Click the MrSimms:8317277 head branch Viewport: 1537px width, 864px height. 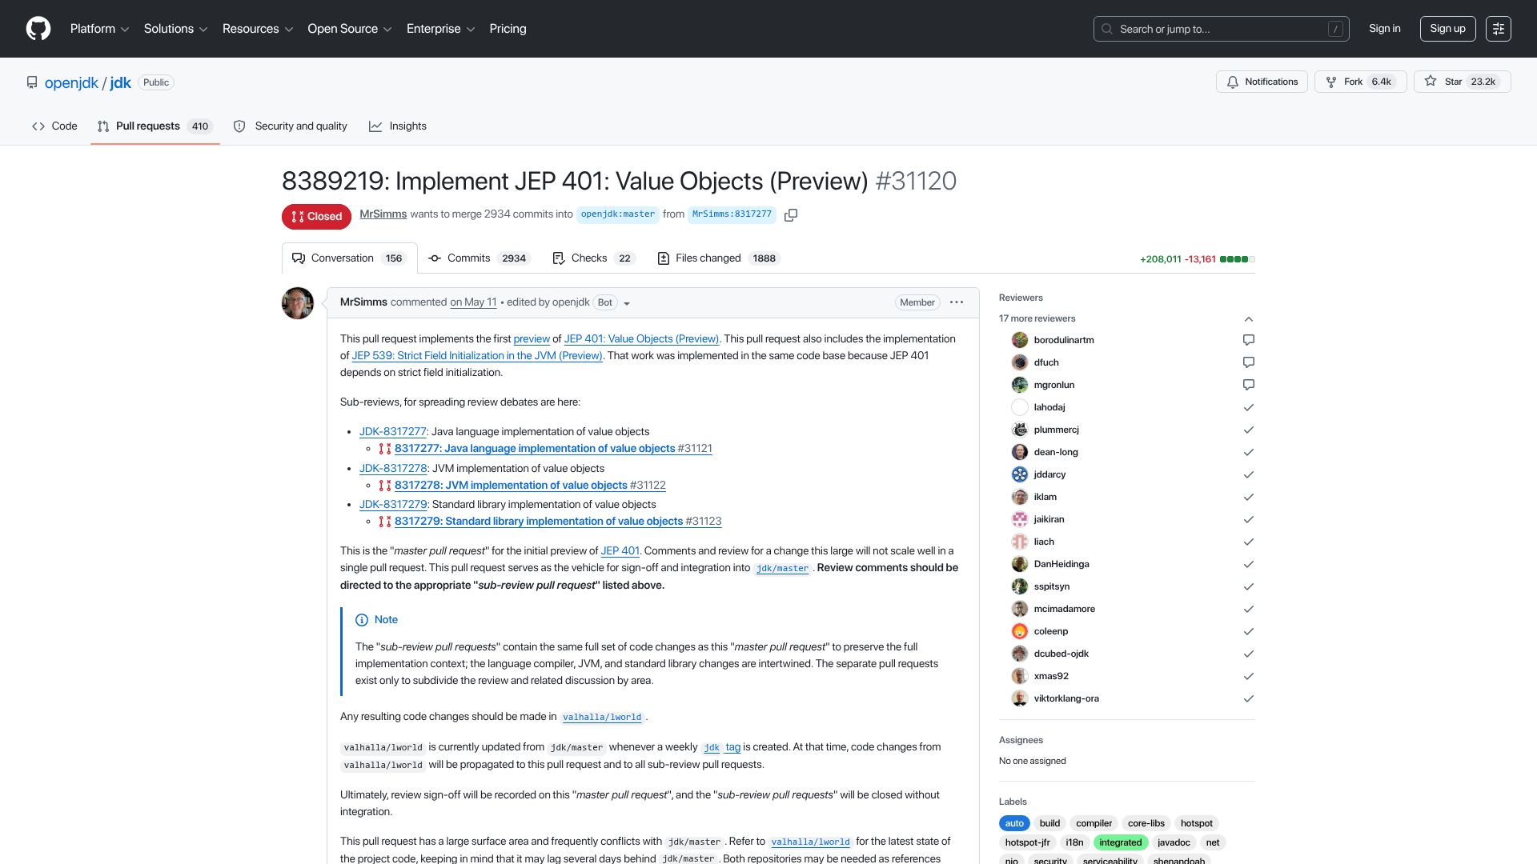pos(732,214)
